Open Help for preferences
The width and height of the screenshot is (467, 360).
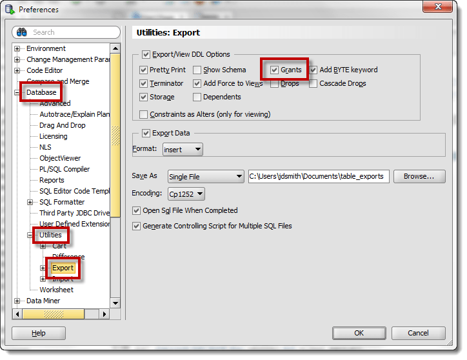pos(39,333)
